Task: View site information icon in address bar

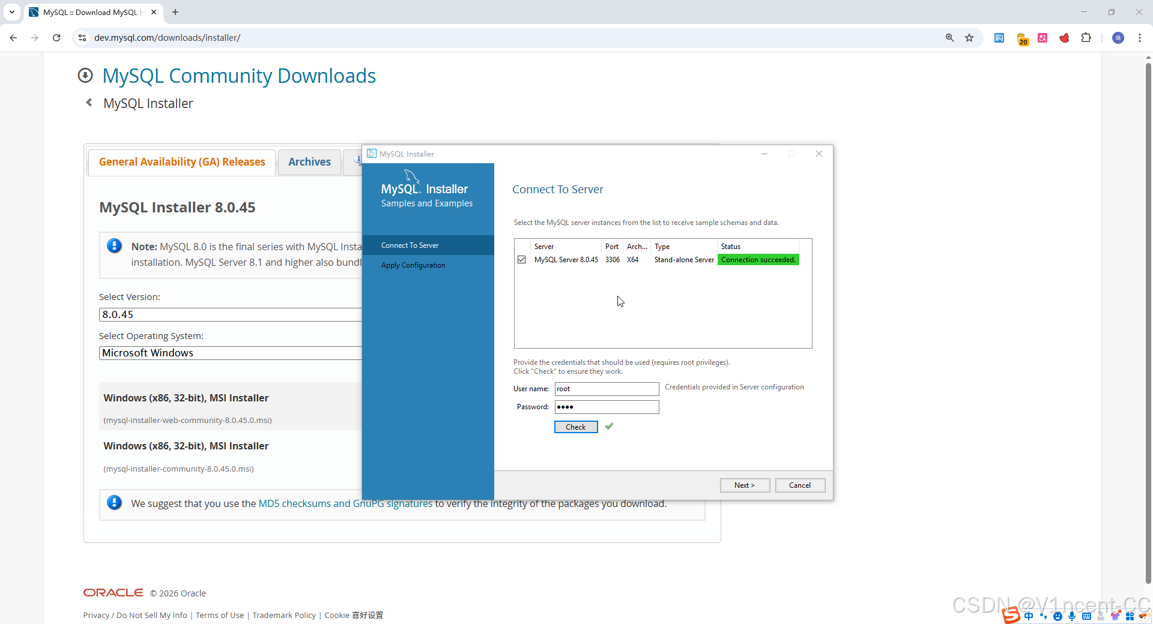Action: tap(82, 38)
